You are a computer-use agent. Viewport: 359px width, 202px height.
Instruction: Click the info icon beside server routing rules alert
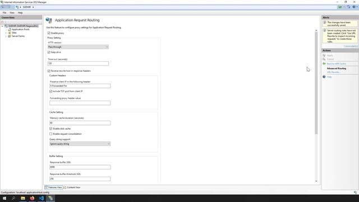click(325, 30)
